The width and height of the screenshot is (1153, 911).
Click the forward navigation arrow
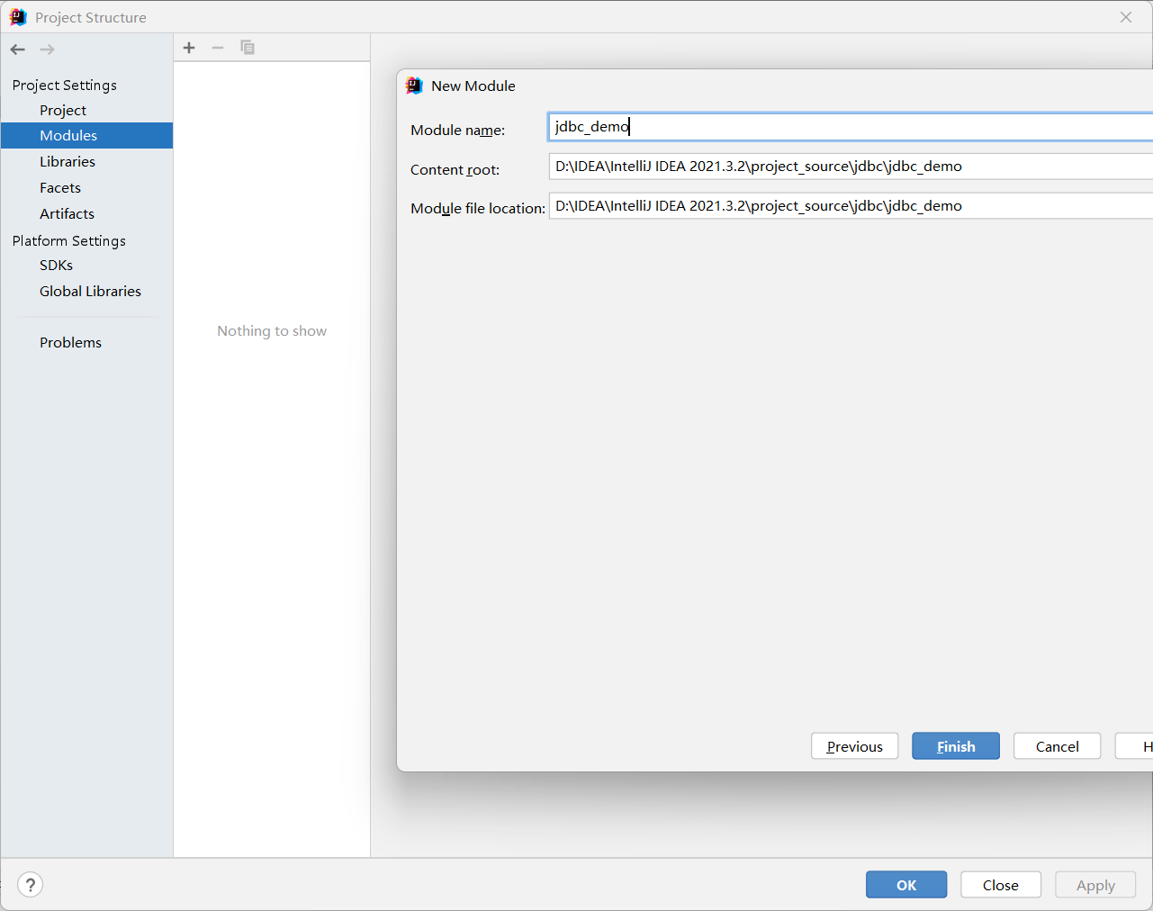tap(48, 50)
